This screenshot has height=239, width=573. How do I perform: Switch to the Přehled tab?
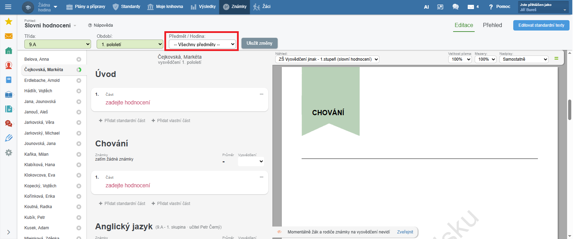(x=492, y=25)
